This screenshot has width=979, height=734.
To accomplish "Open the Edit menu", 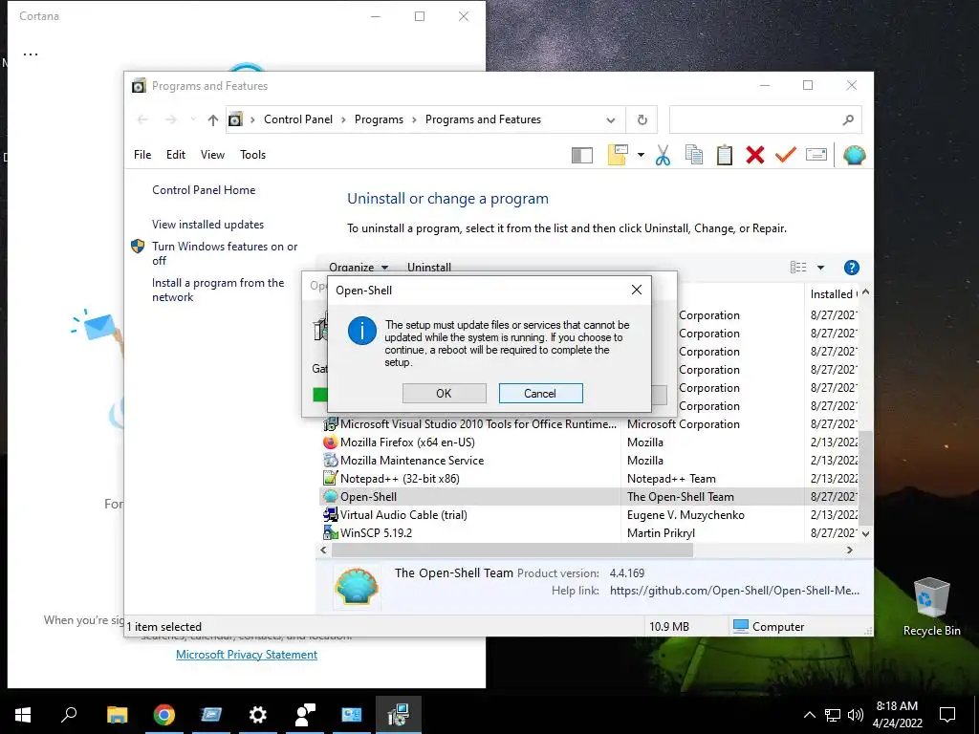I will [176, 155].
